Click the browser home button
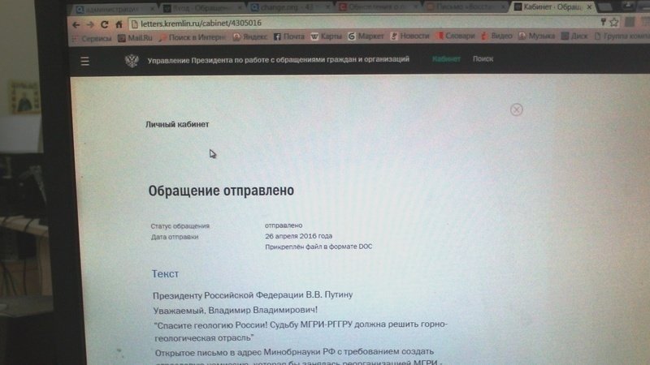The image size is (650, 365). pyautogui.click(x=119, y=24)
